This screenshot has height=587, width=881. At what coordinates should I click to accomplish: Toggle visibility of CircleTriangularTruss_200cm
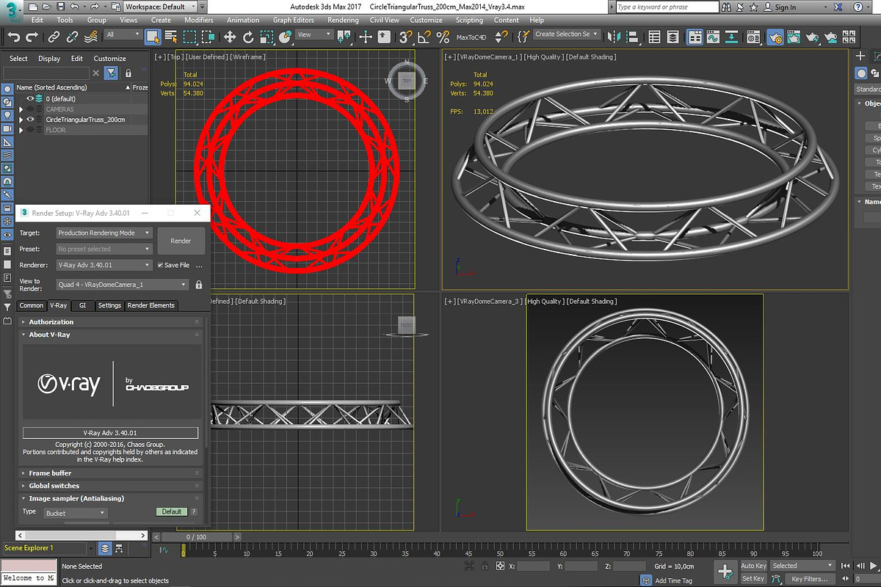pos(31,119)
